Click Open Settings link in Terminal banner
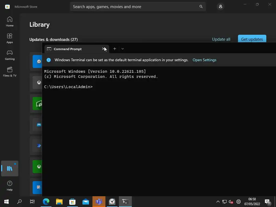Screen dimensions: 276x207 pos(204,60)
